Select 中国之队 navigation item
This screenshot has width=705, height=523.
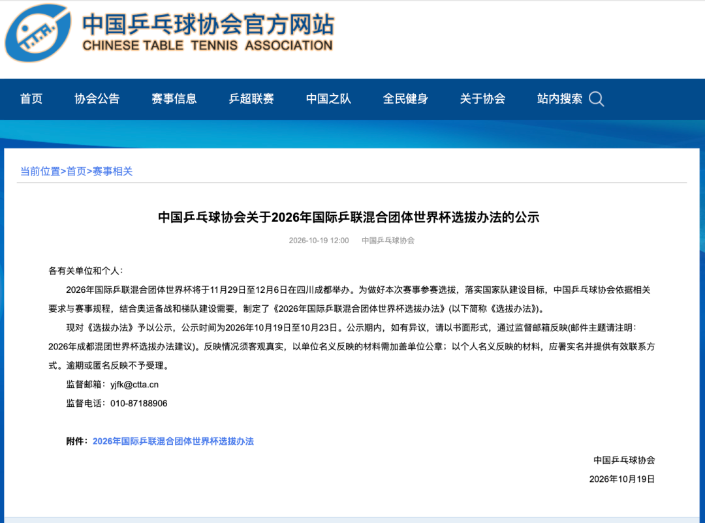point(328,99)
